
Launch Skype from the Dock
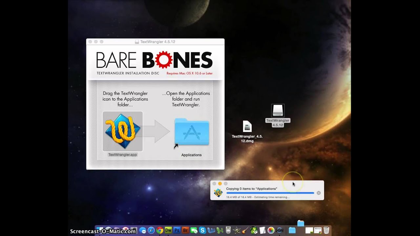[x=202, y=230]
